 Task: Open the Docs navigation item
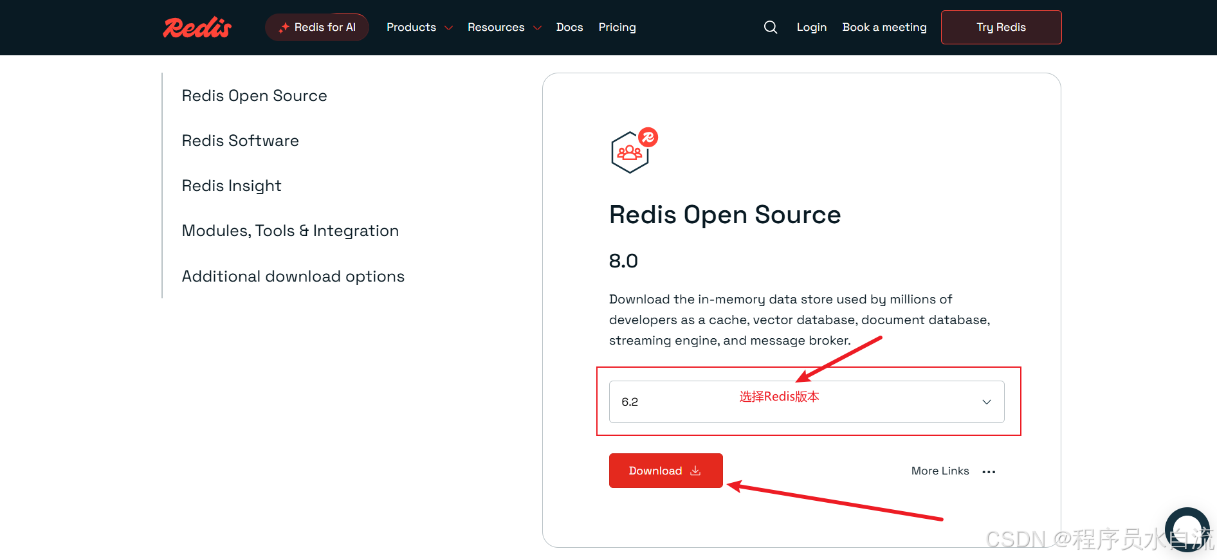click(x=569, y=27)
